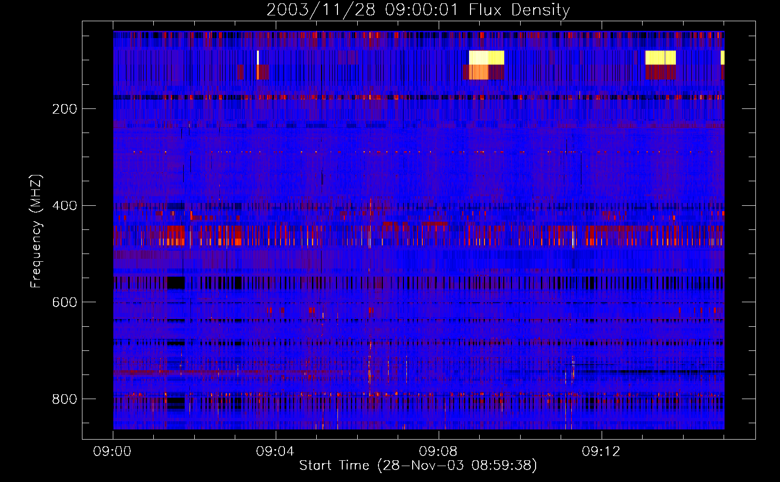
Task: Click the 'Frequency (MHZ)' y-axis label
Action: click(x=36, y=231)
